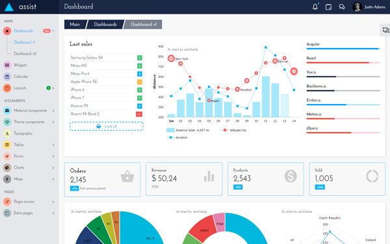Click the Forms checkmark icon
The width and height of the screenshot is (390, 244).
(x=7, y=156)
